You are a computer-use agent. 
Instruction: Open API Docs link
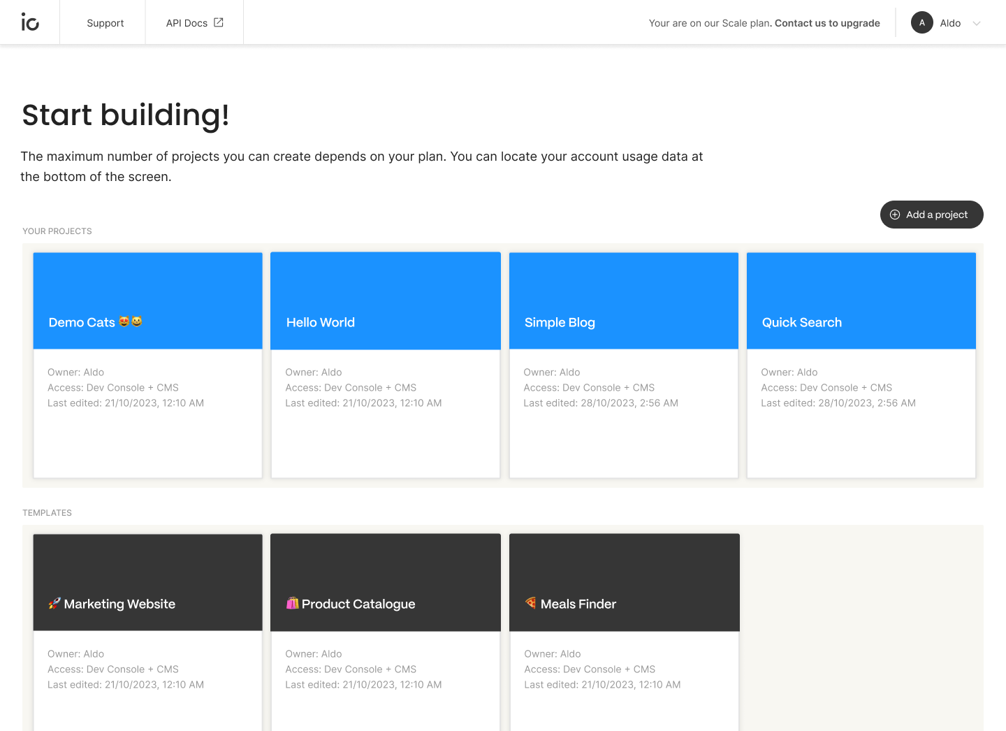point(194,23)
